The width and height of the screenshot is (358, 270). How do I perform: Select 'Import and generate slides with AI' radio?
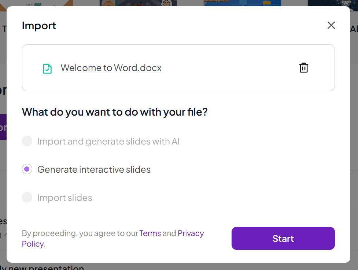(x=27, y=141)
